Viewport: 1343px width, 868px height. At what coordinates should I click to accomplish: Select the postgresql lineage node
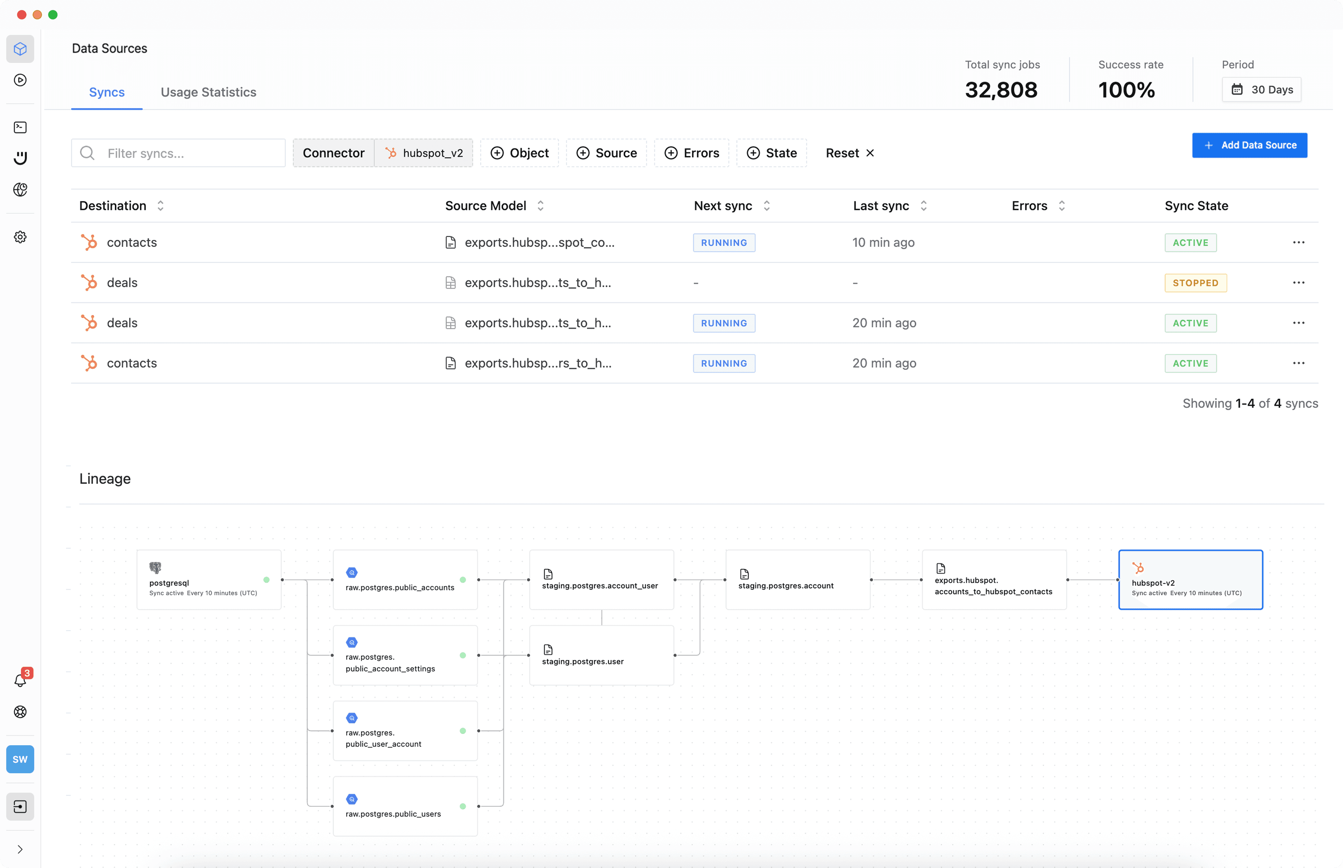pyautogui.click(x=209, y=579)
